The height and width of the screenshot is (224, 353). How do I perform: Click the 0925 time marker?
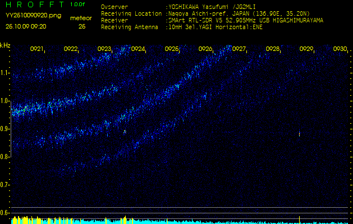[x=172, y=49]
